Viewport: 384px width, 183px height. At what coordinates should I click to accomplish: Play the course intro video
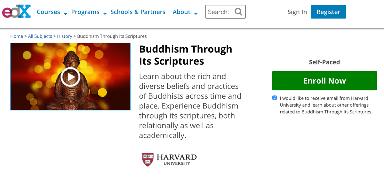pos(70,77)
